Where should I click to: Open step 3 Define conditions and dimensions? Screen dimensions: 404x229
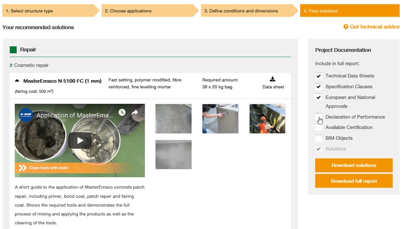click(x=249, y=11)
